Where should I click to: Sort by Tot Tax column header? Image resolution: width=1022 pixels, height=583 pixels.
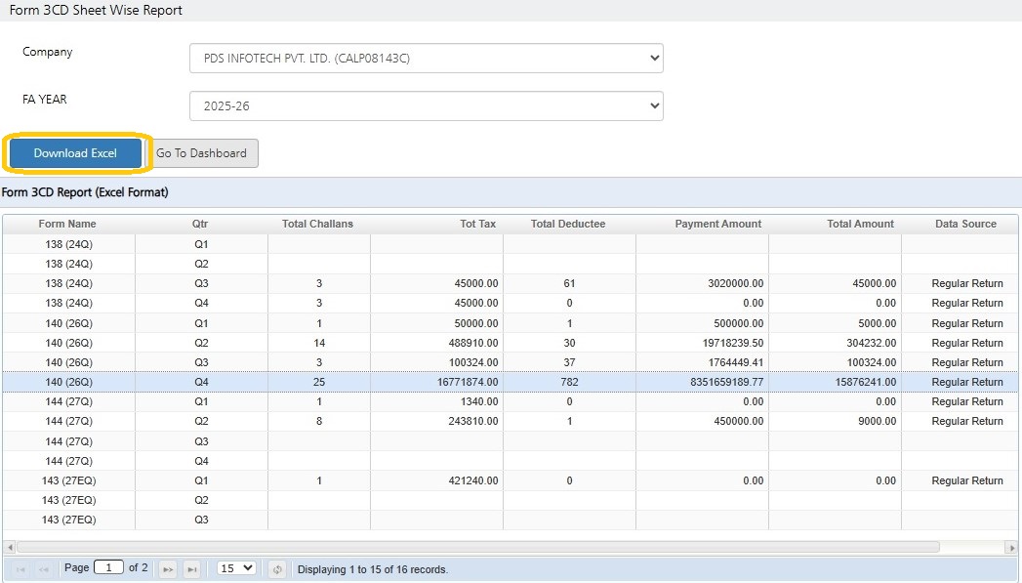point(477,224)
